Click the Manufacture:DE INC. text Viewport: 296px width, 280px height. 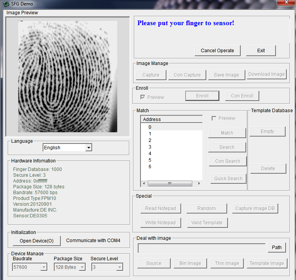pos(35,210)
